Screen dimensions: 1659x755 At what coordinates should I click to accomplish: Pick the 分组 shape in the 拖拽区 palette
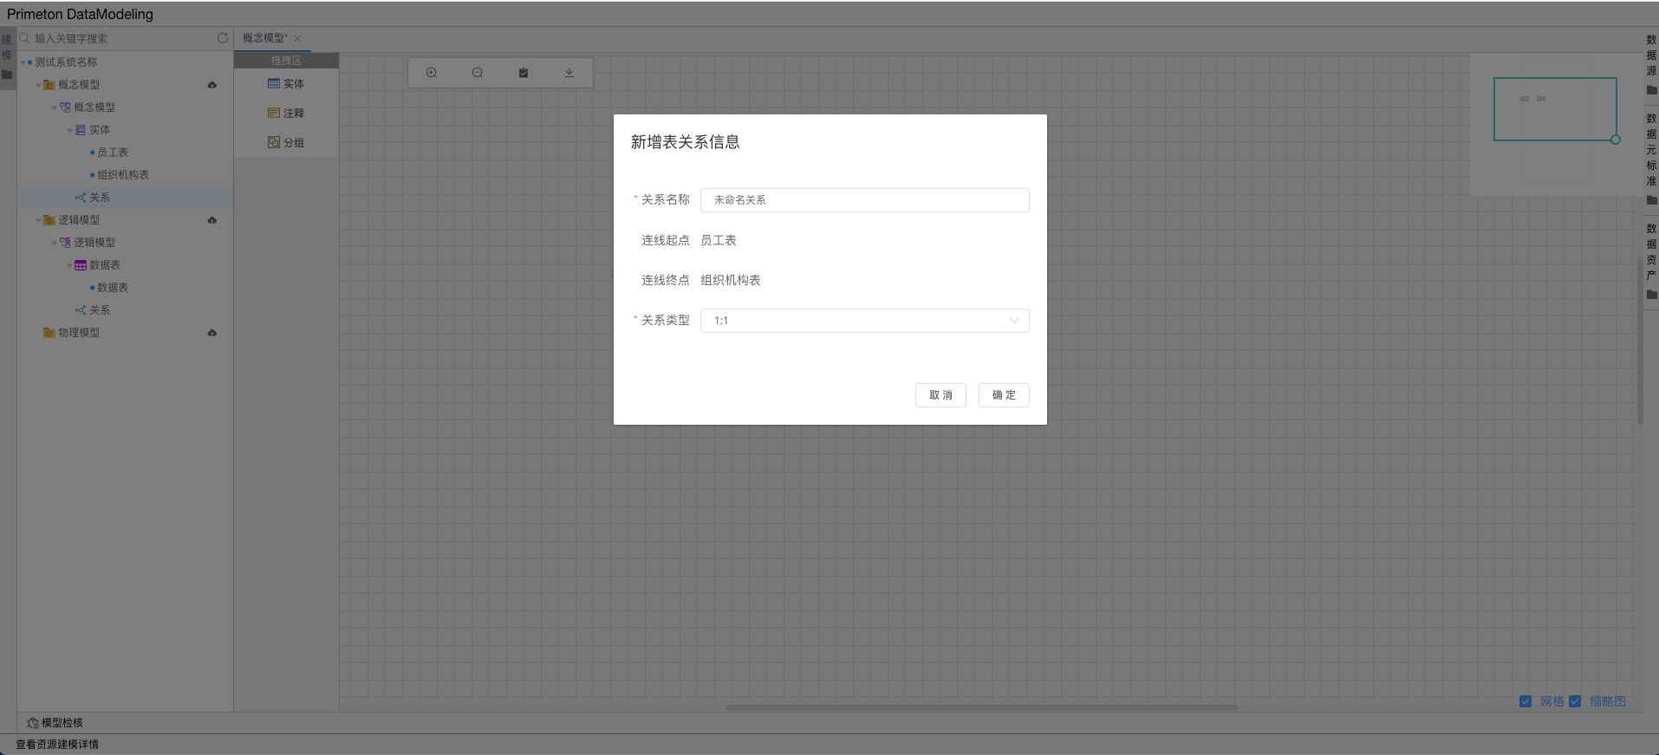point(286,143)
